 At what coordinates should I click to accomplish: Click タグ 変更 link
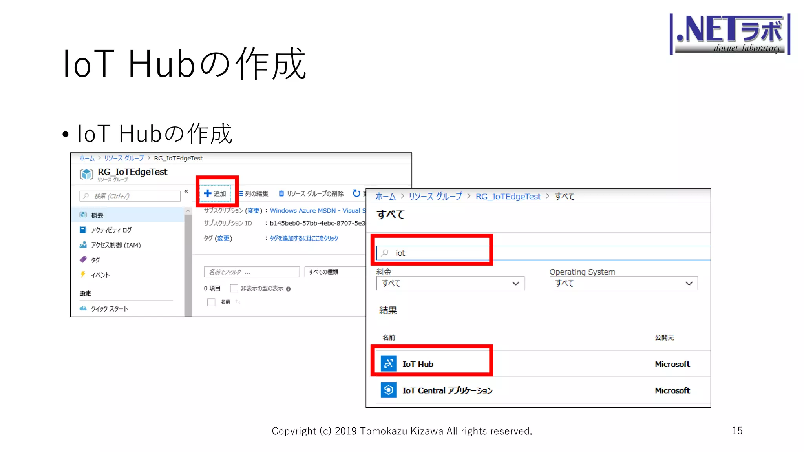[x=223, y=238]
